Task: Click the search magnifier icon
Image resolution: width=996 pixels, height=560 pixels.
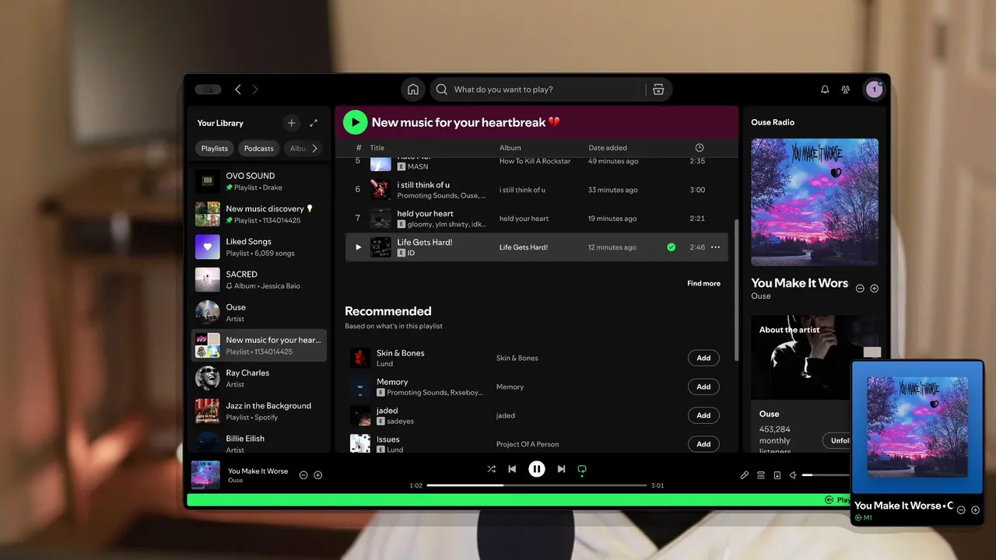Action: (x=442, y=89)
